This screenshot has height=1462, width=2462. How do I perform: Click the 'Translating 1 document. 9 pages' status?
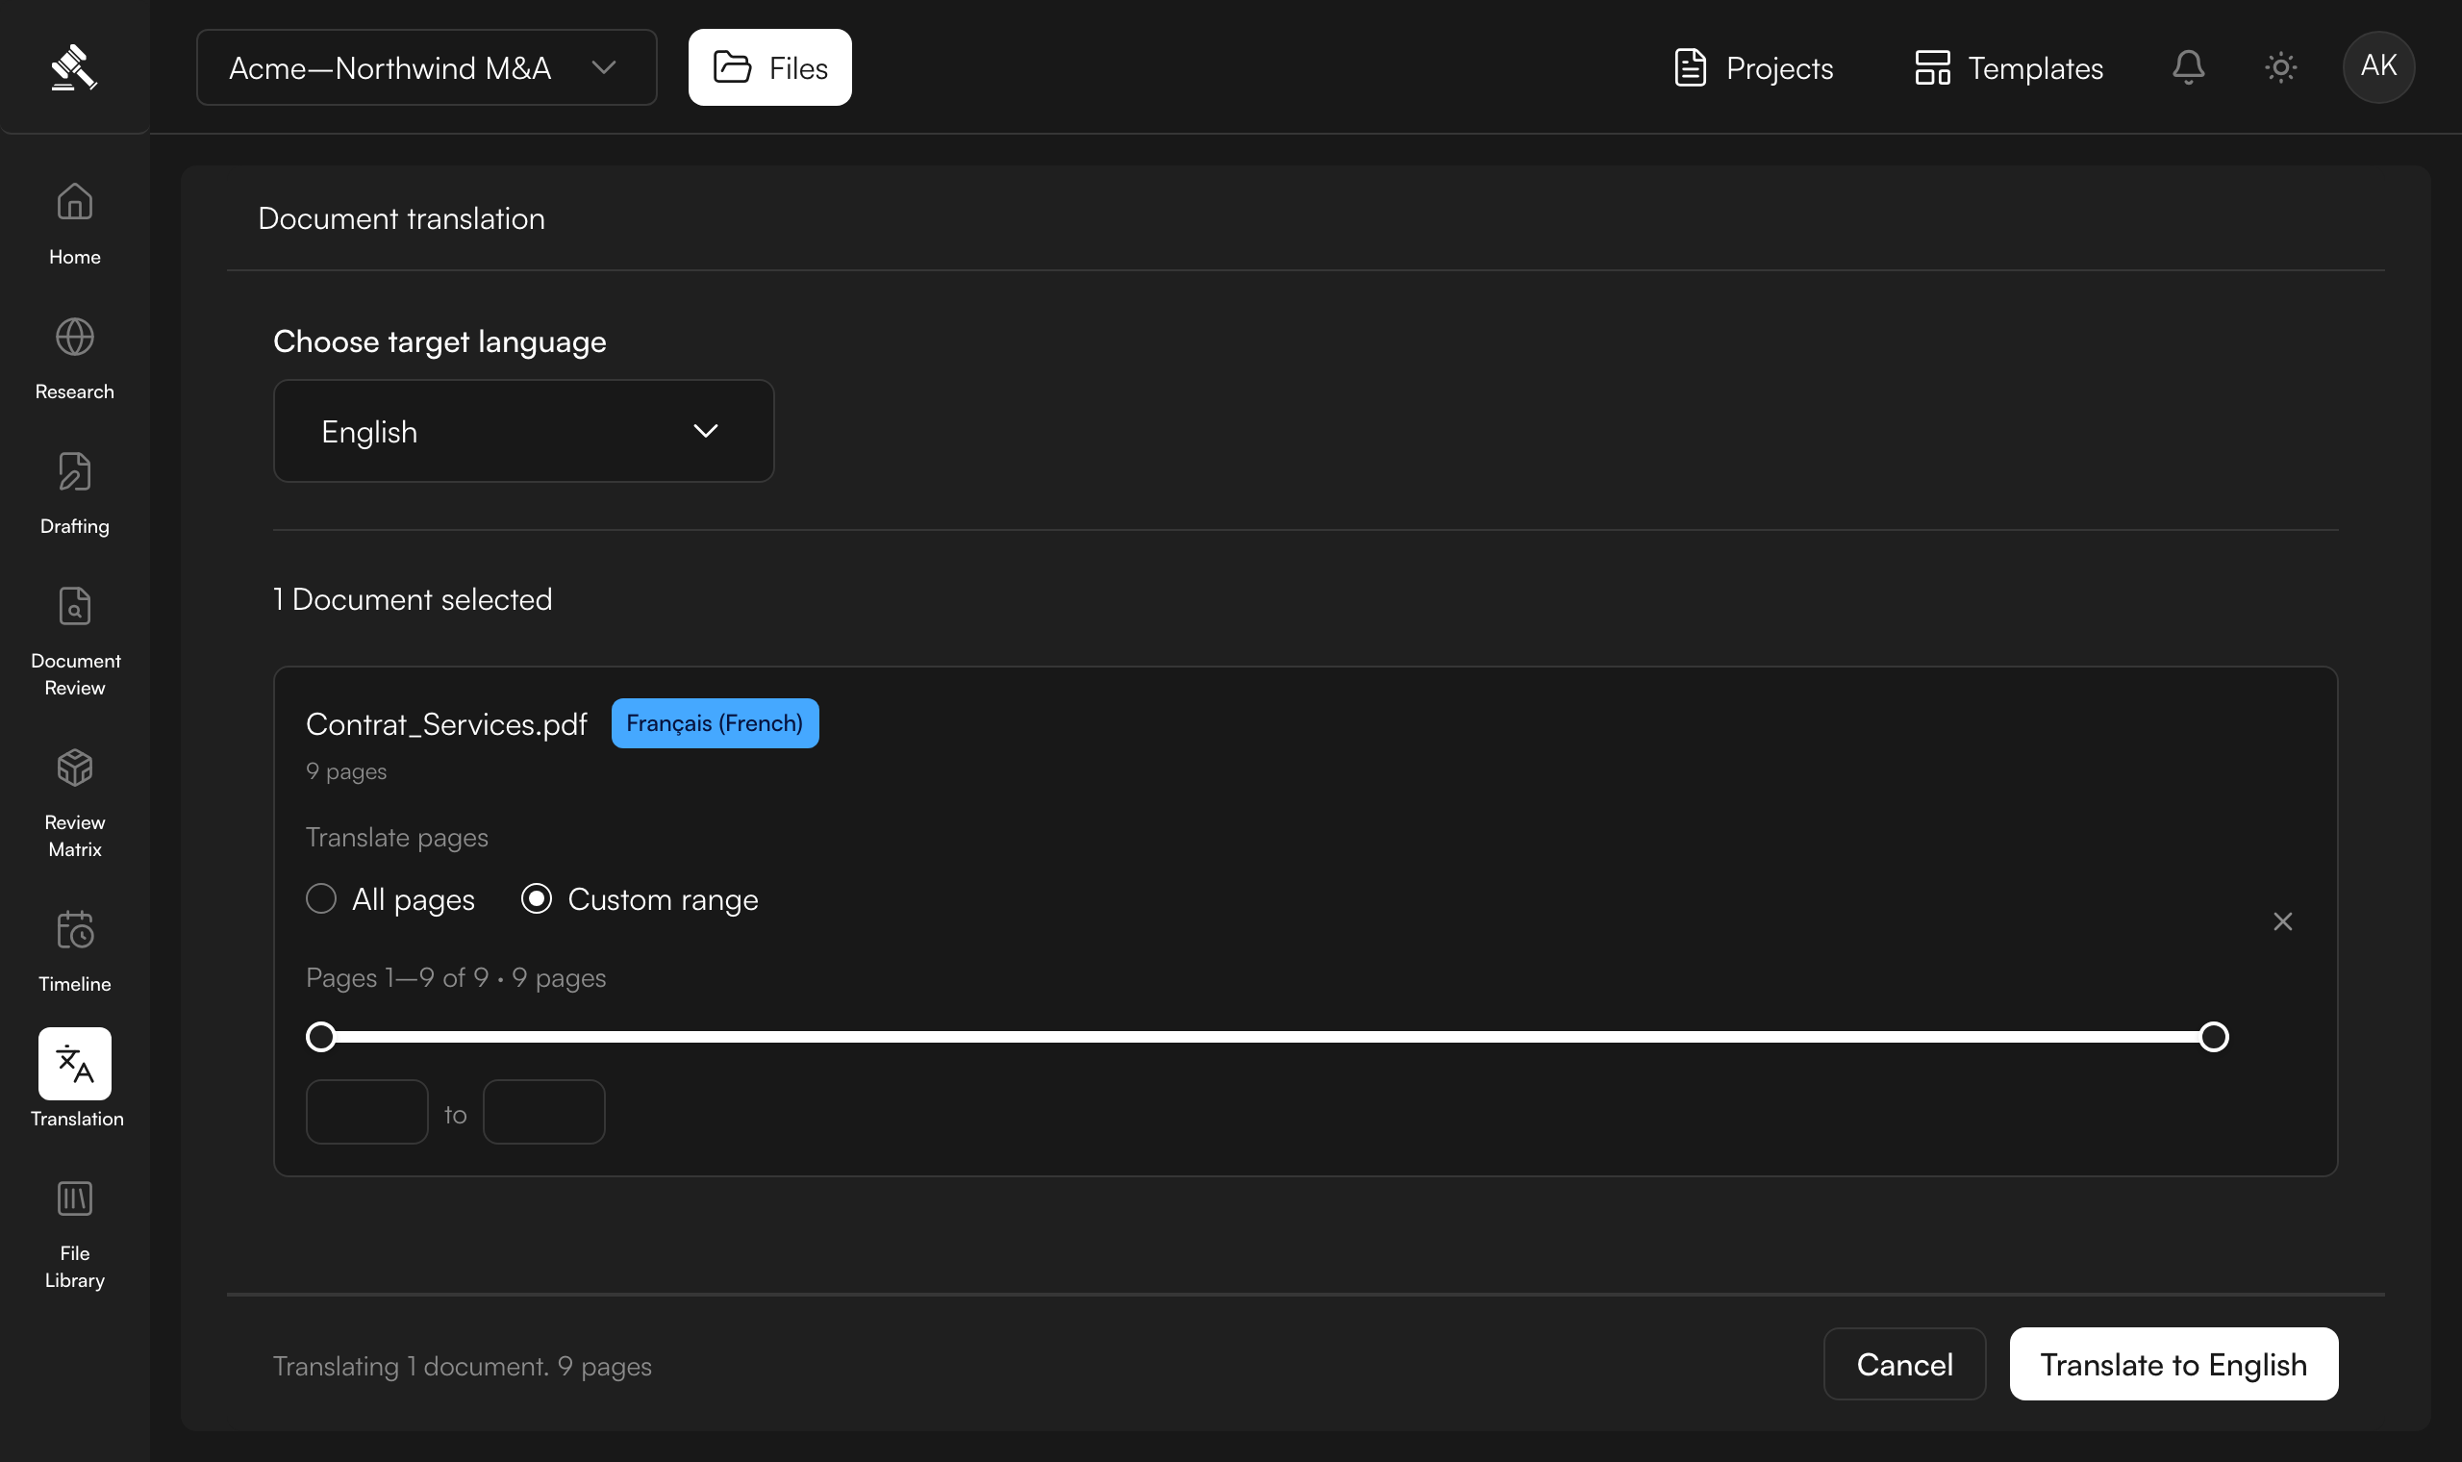pyautogui.click(x=462, y=1366)
